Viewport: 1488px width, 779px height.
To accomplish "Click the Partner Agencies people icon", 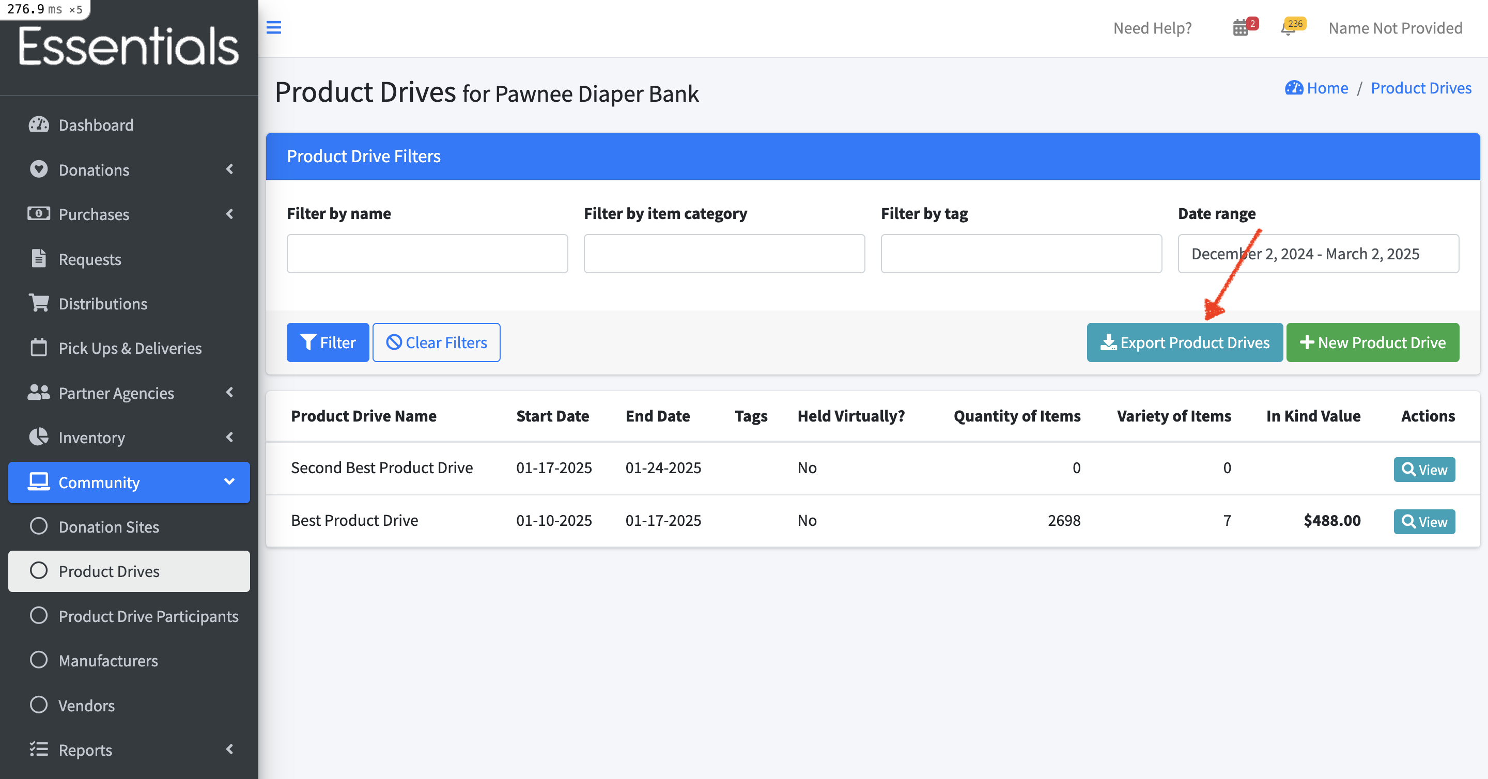I will pos(39,392).
